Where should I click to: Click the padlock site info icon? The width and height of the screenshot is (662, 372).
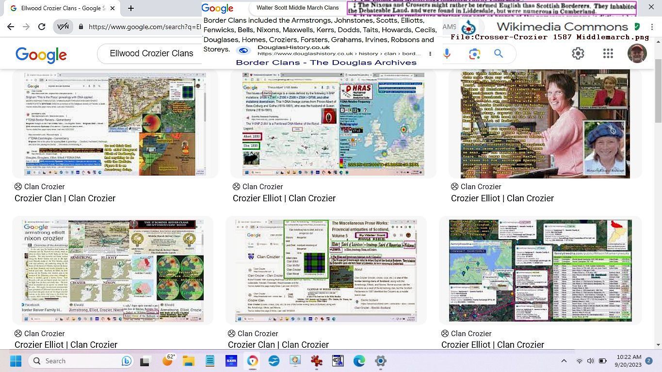[x=81, y=27]
